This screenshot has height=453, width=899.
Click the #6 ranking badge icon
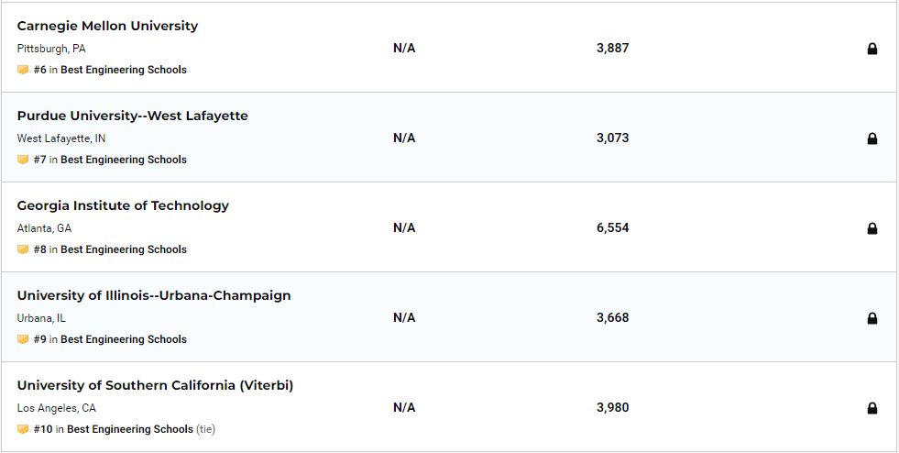(x=23, y=70)
